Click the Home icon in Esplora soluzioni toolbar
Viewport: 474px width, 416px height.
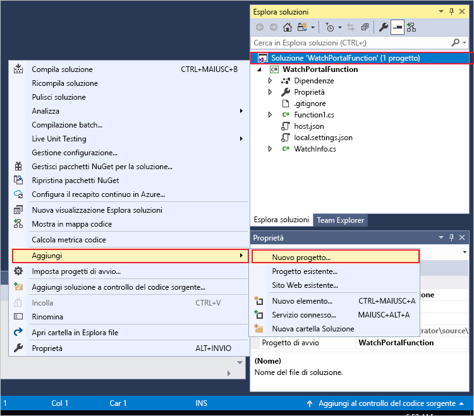[287, 28]
